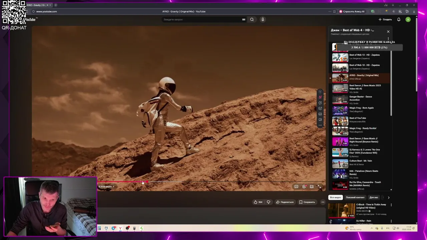Open options for C-Block Time Is Tickin Away
The width and height of the screenshot is (427, 240).
point(391,205)
